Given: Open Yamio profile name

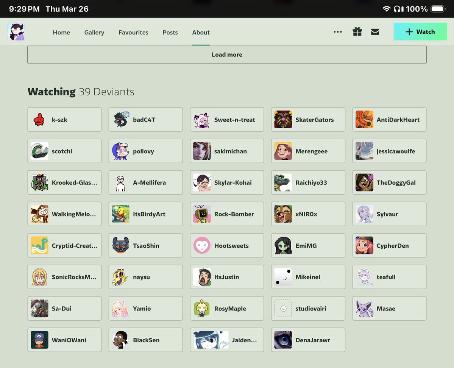Looking at the screenshot, I should [x=142, y=309].
